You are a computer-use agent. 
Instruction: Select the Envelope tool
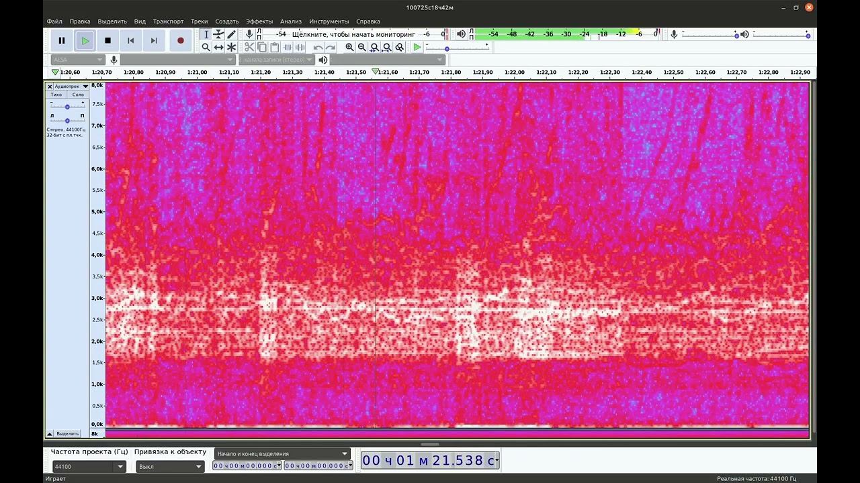219,34
